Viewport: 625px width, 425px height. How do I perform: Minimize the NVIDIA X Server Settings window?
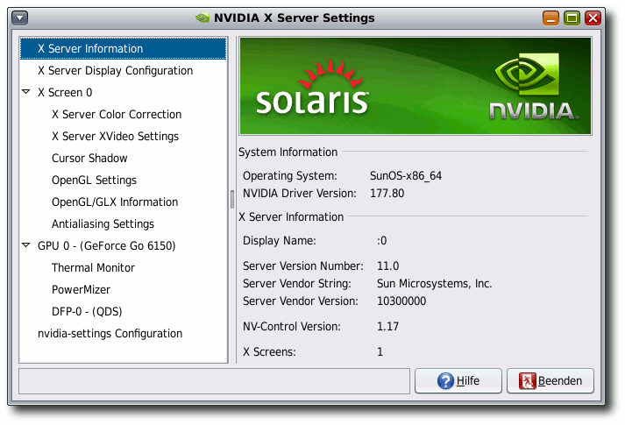pyautogui.click(x=550, y=18)
